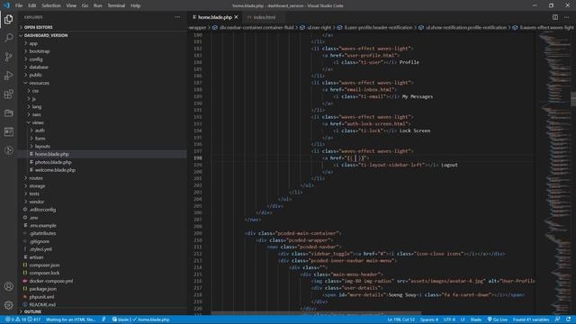The width and height of the screenshot is (576, 324).
Task: Click the bottom round icon in activity bar
Action: coord(8,150)
